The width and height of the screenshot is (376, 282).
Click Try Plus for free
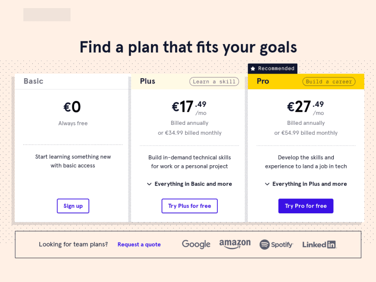click(189, 206)
